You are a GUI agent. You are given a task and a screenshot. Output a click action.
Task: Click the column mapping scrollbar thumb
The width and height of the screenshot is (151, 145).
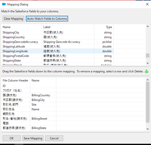[x=147, y=102]
